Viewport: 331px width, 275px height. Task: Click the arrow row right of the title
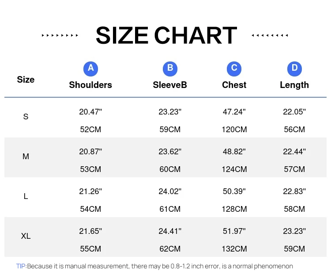pyautogui.click(x=270, y=35)
